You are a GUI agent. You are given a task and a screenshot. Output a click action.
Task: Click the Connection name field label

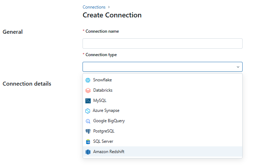[102, 31]
